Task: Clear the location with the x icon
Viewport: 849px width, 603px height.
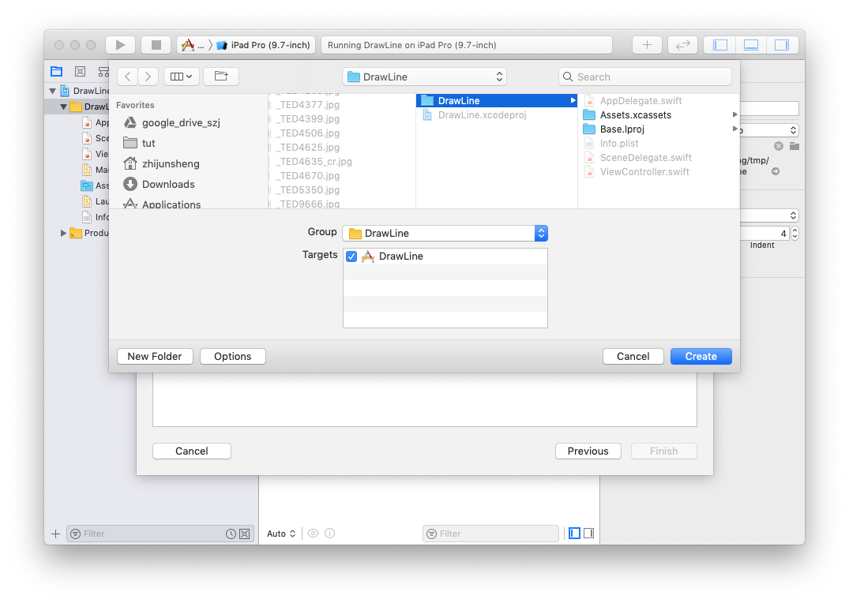Action: click(x=779, y=146)
